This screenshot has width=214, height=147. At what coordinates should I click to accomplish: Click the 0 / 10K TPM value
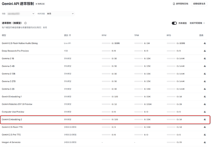147,127
